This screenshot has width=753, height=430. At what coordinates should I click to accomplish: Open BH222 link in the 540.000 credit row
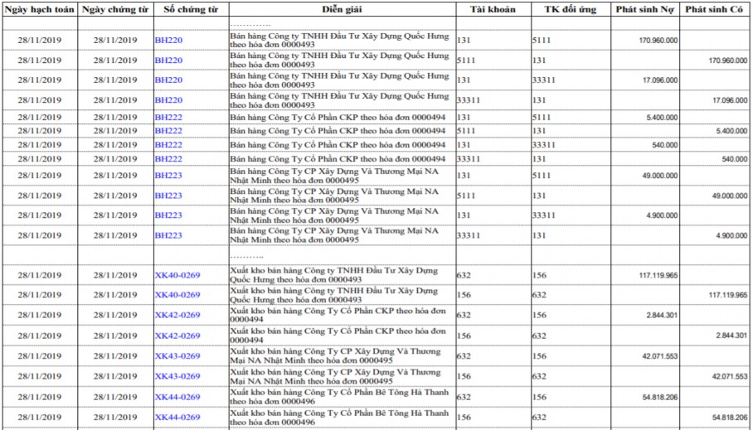point(168,158)
